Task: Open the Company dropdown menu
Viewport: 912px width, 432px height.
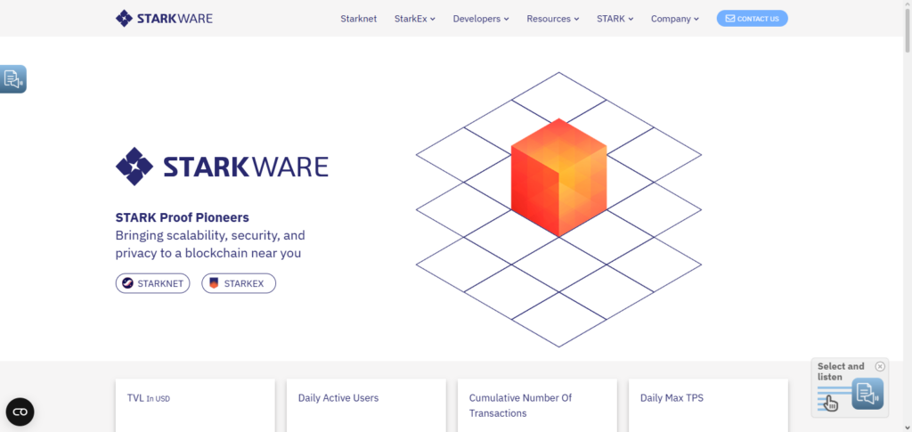Action: 675,19
